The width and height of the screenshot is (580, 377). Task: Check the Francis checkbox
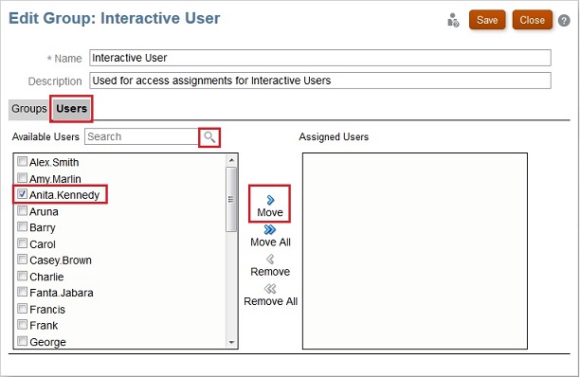pyautogui.click(x=22, y=308)
